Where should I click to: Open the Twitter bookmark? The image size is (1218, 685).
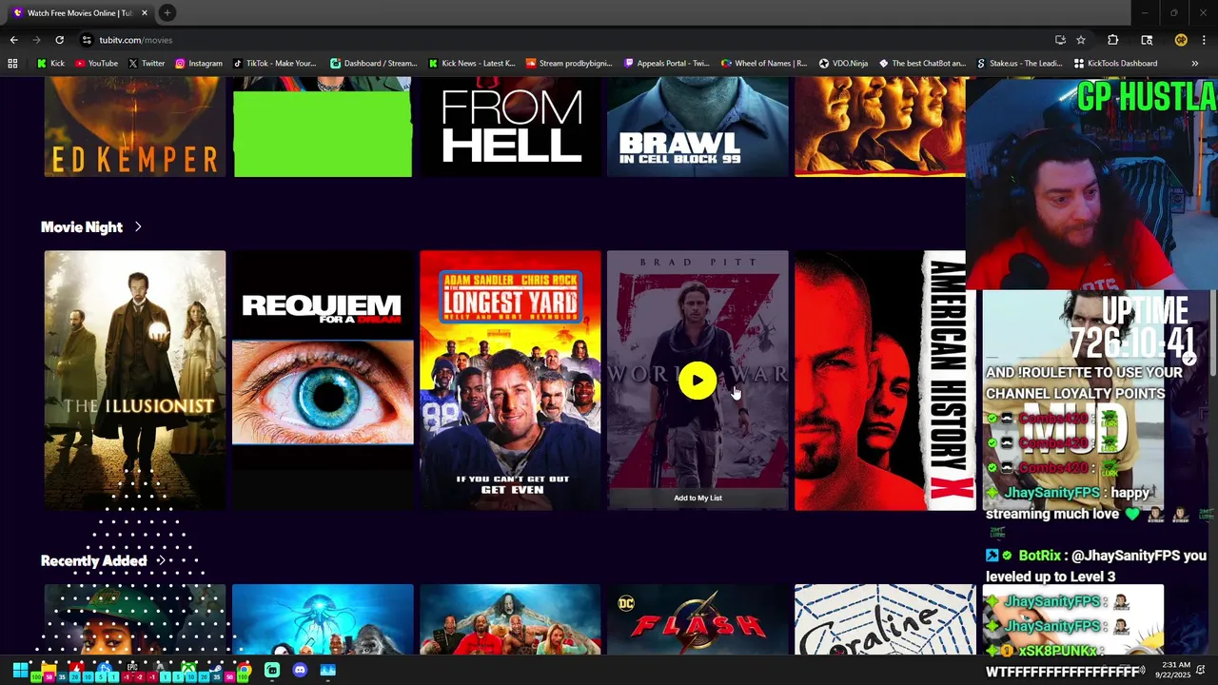[147, 64]
